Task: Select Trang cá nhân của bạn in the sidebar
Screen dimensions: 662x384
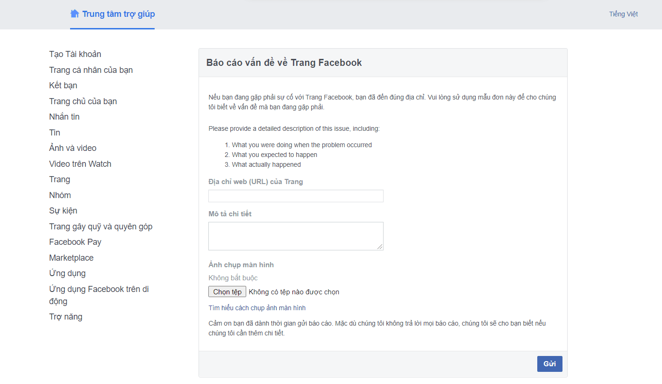Action: coord(91,70)
